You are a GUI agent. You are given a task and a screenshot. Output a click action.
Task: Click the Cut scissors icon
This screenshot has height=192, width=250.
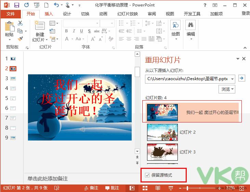pyautogui.click(x=20, y=23)
